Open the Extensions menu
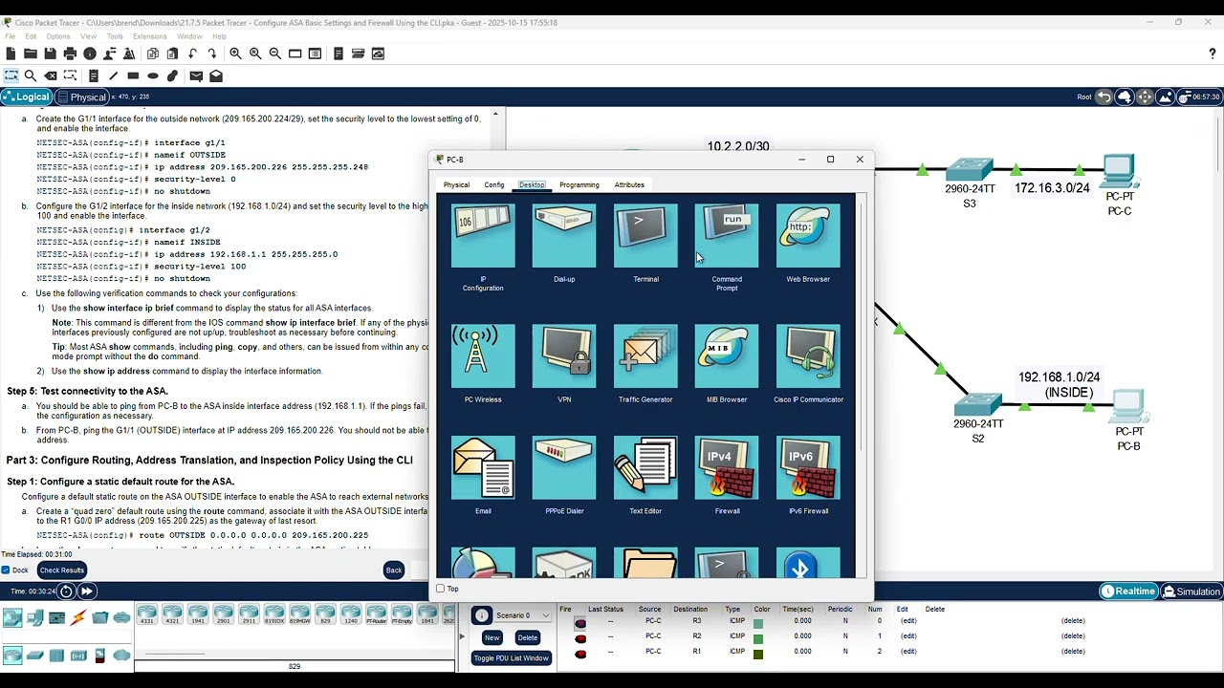This screenshot has width=1224, height=688. (150, 36)
